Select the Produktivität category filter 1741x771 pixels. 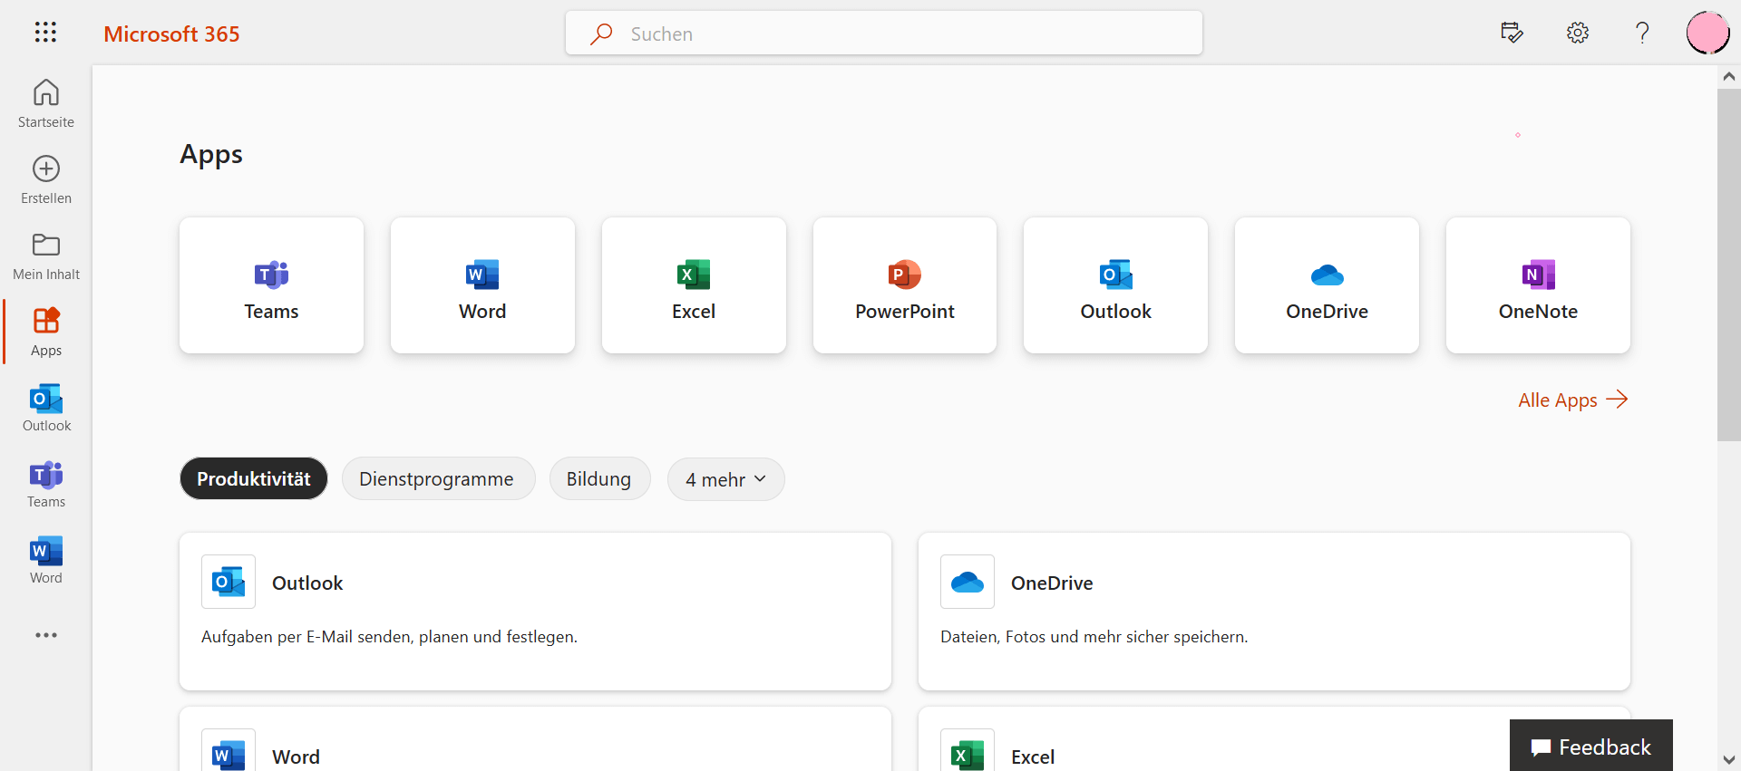coord(254,479)
